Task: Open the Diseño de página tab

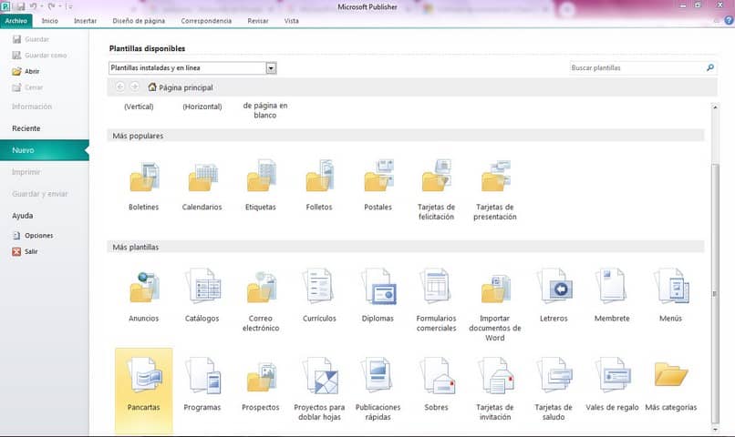Action: tap(139, 20)
